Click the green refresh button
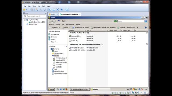The width and height of the screenshot is (172, 96). coord(115,21)
